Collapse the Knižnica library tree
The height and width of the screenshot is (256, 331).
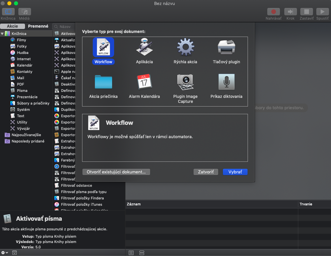click(x=2, y=34)
